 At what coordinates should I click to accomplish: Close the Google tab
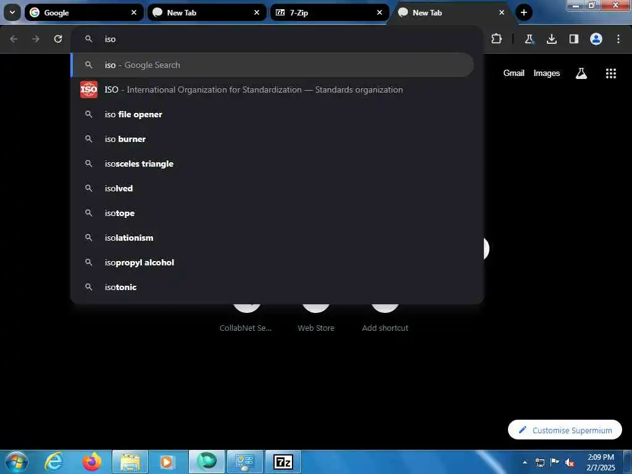[134, 12]
